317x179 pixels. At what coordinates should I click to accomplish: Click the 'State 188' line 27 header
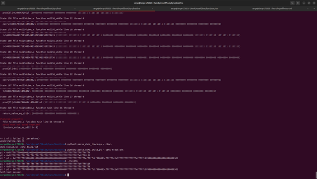click(x=42, y=97)
